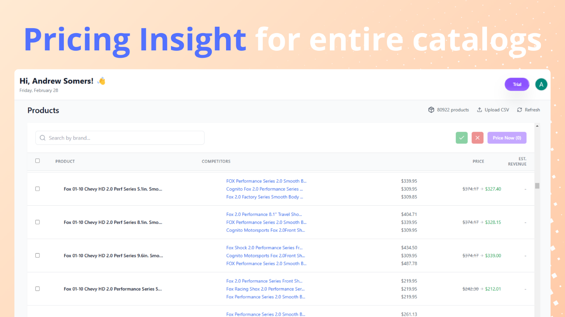Click the new price $328.15
Screen dimensions: 565x317
pos(493,222)
